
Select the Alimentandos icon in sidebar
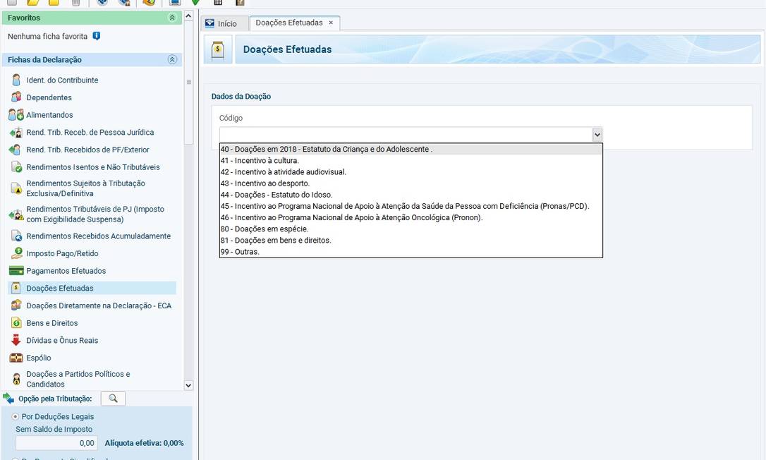pos(16,115)
